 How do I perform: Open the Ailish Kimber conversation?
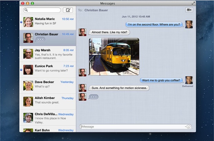point(48,101)
